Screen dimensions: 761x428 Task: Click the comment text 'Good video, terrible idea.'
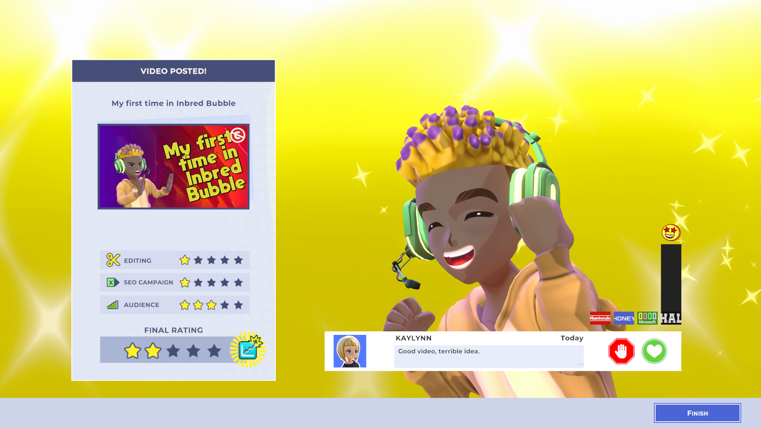439,351
